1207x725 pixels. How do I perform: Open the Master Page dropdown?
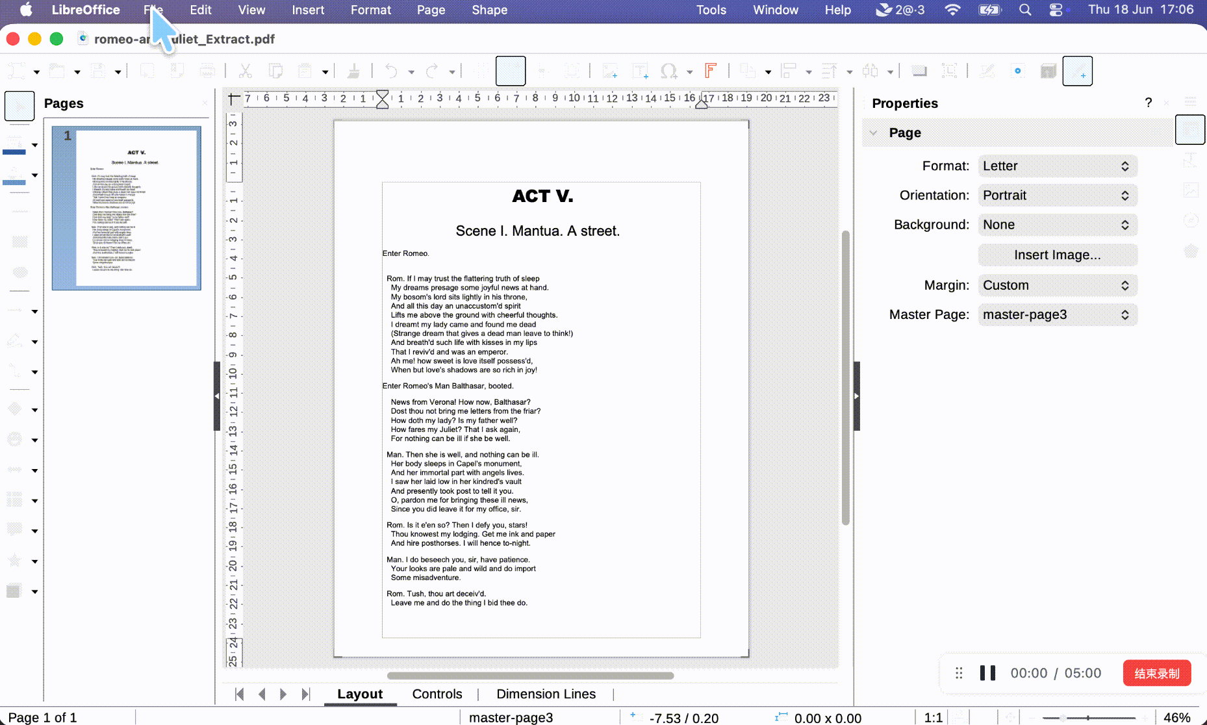click(x=1057, y=314)
